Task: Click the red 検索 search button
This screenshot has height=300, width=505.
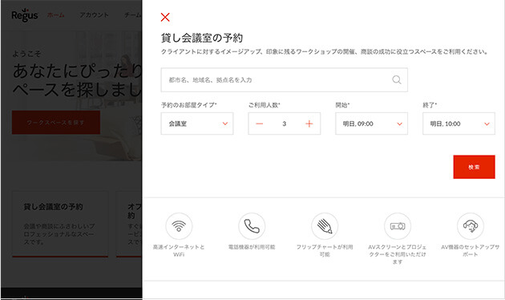Action: click(x=474, y=167)
